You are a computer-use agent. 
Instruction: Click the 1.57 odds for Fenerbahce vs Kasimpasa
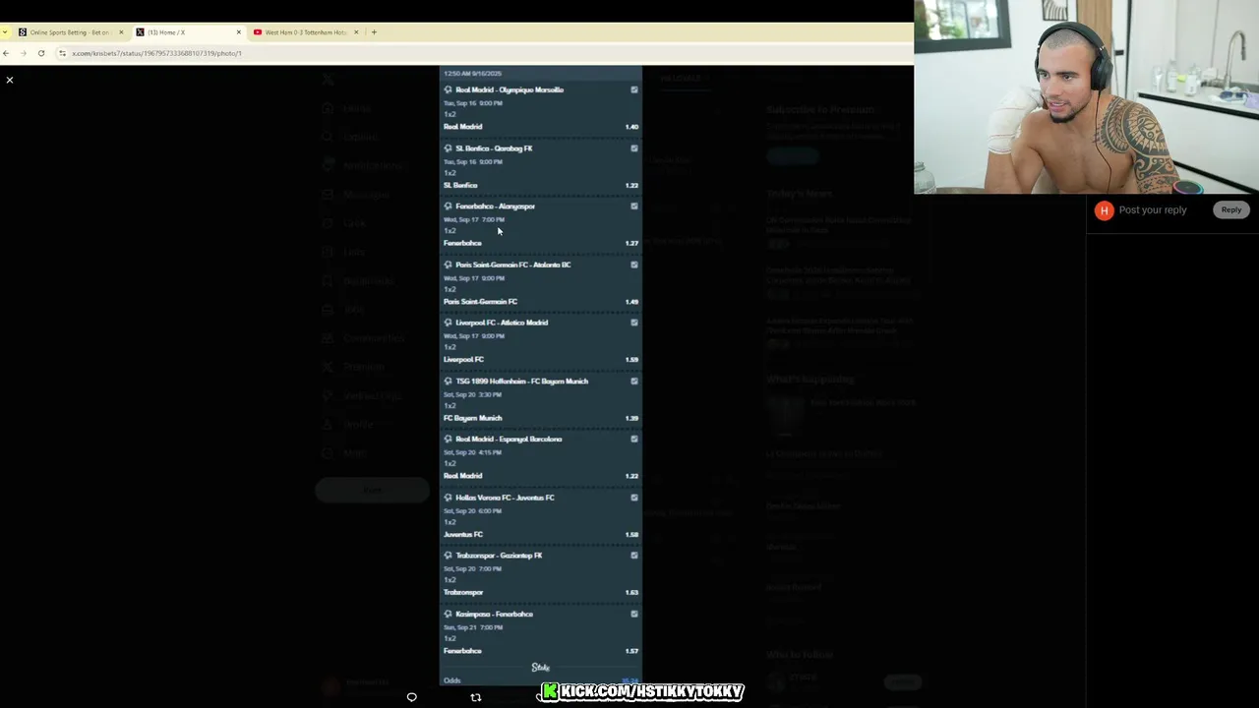tap(631, 651)
